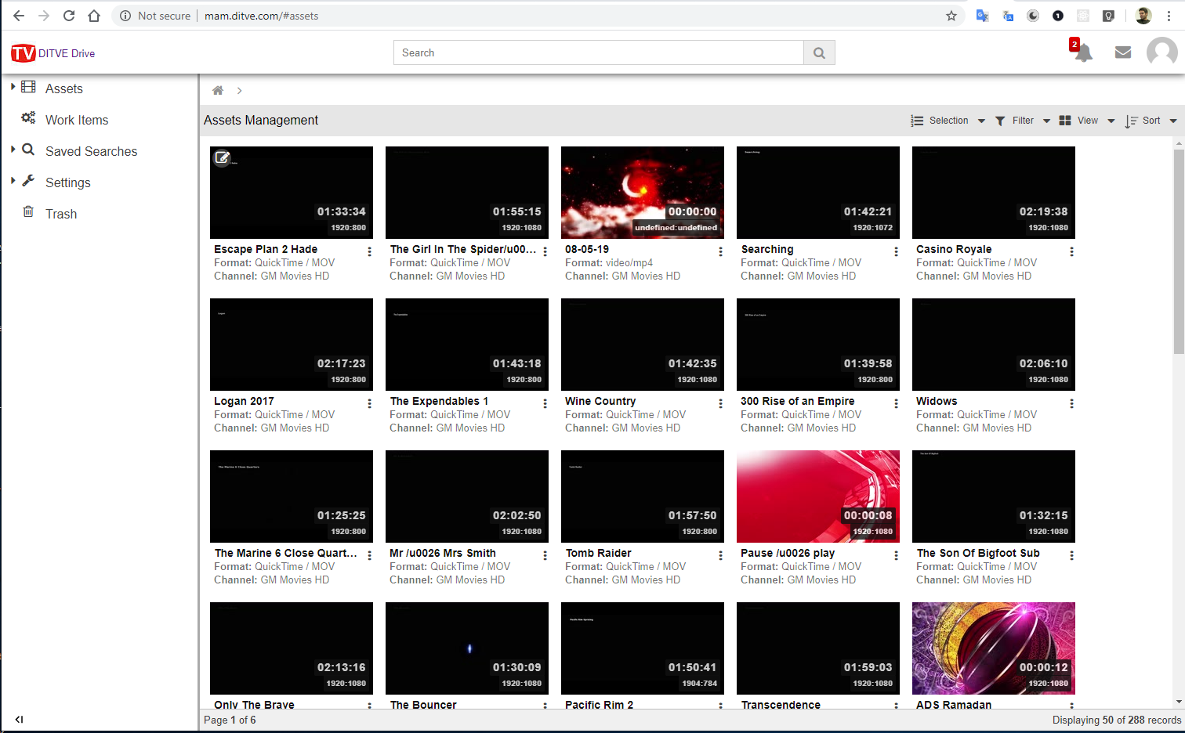Open options menu for 300 Rise of an Empire
Screen dimensions: 1185x733
[x=896, y=403]
